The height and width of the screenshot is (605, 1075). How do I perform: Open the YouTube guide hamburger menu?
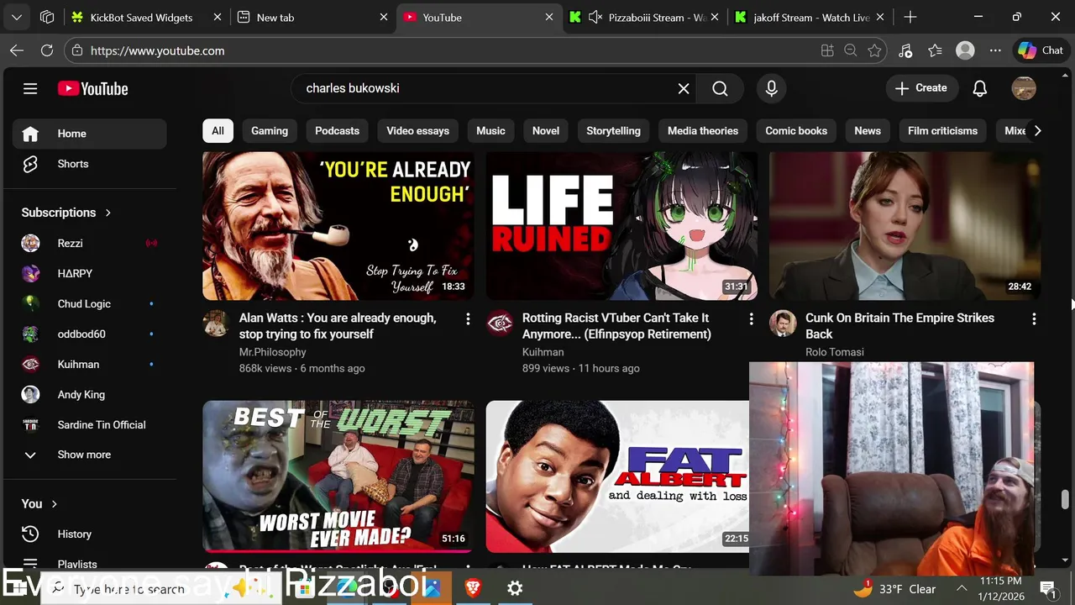pyautogui.click(x=30, y=88)
